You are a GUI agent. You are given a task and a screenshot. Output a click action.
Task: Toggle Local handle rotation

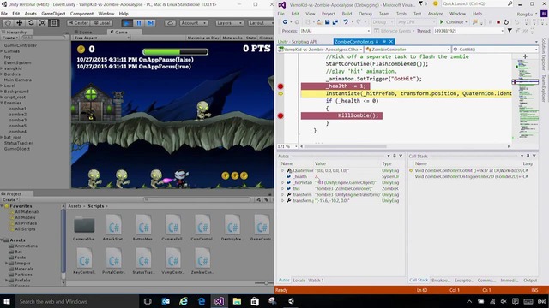101,23
